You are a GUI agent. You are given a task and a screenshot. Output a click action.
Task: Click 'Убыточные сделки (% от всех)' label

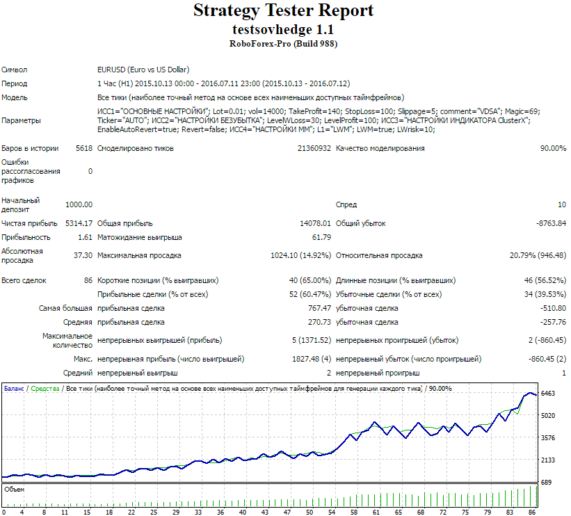pos(389,294)
